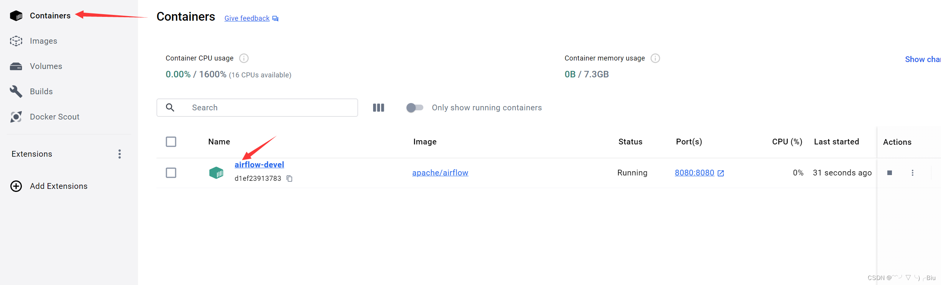Stop the airflow-devel container
The width and height of the screenshot is (941, 285).
point(890,173)
